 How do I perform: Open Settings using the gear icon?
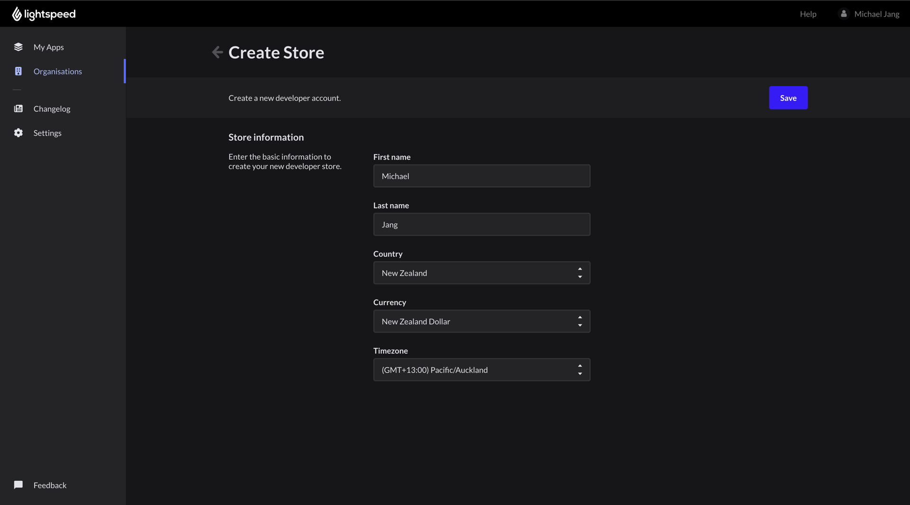coord(18,133)
